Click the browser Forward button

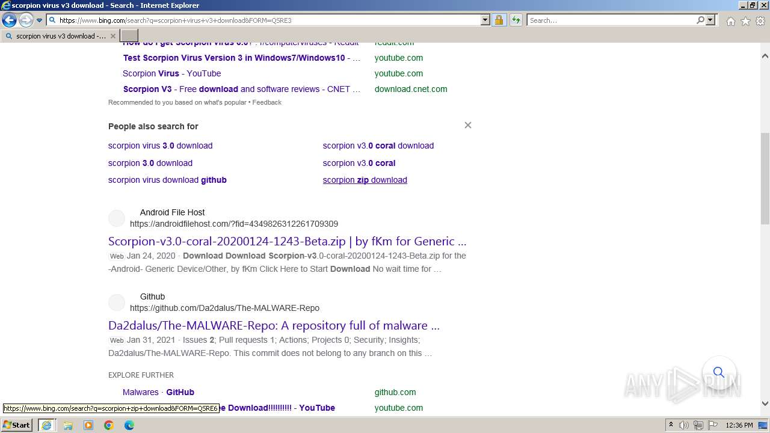pos(26,20)
